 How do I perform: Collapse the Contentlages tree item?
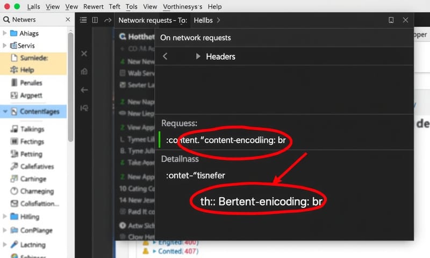(5, 112)
